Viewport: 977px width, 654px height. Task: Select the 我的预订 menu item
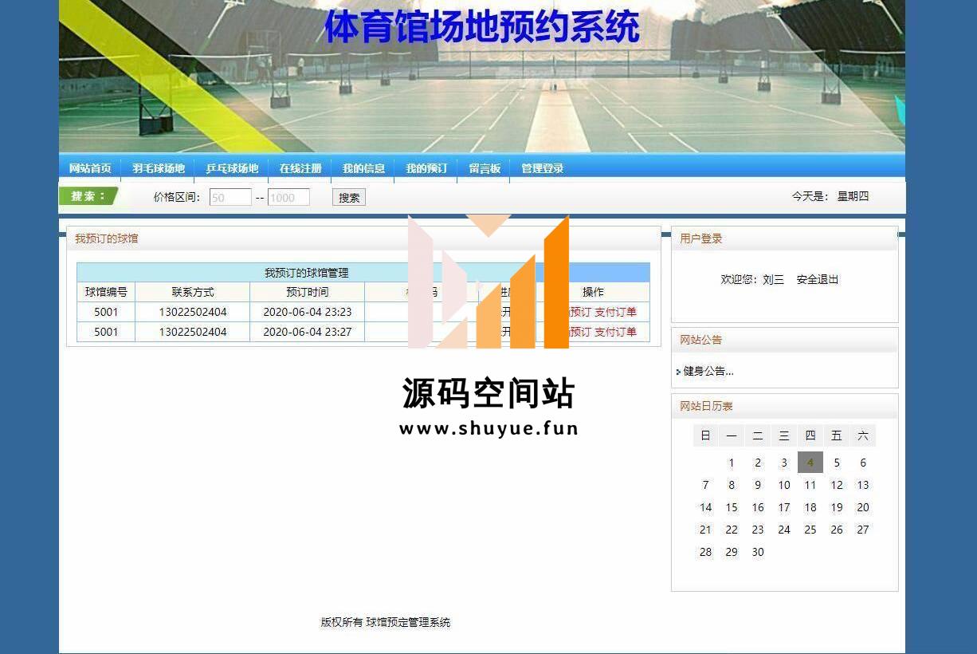426,168
